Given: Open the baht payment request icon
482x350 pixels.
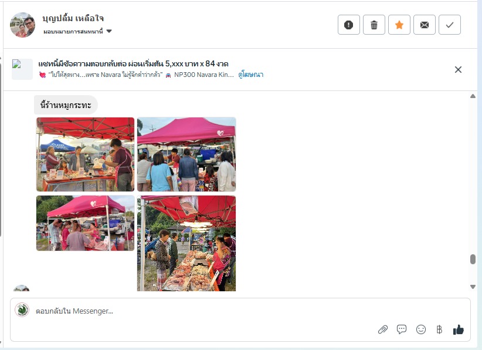Looking at the screenshot, I should point(439,329).
